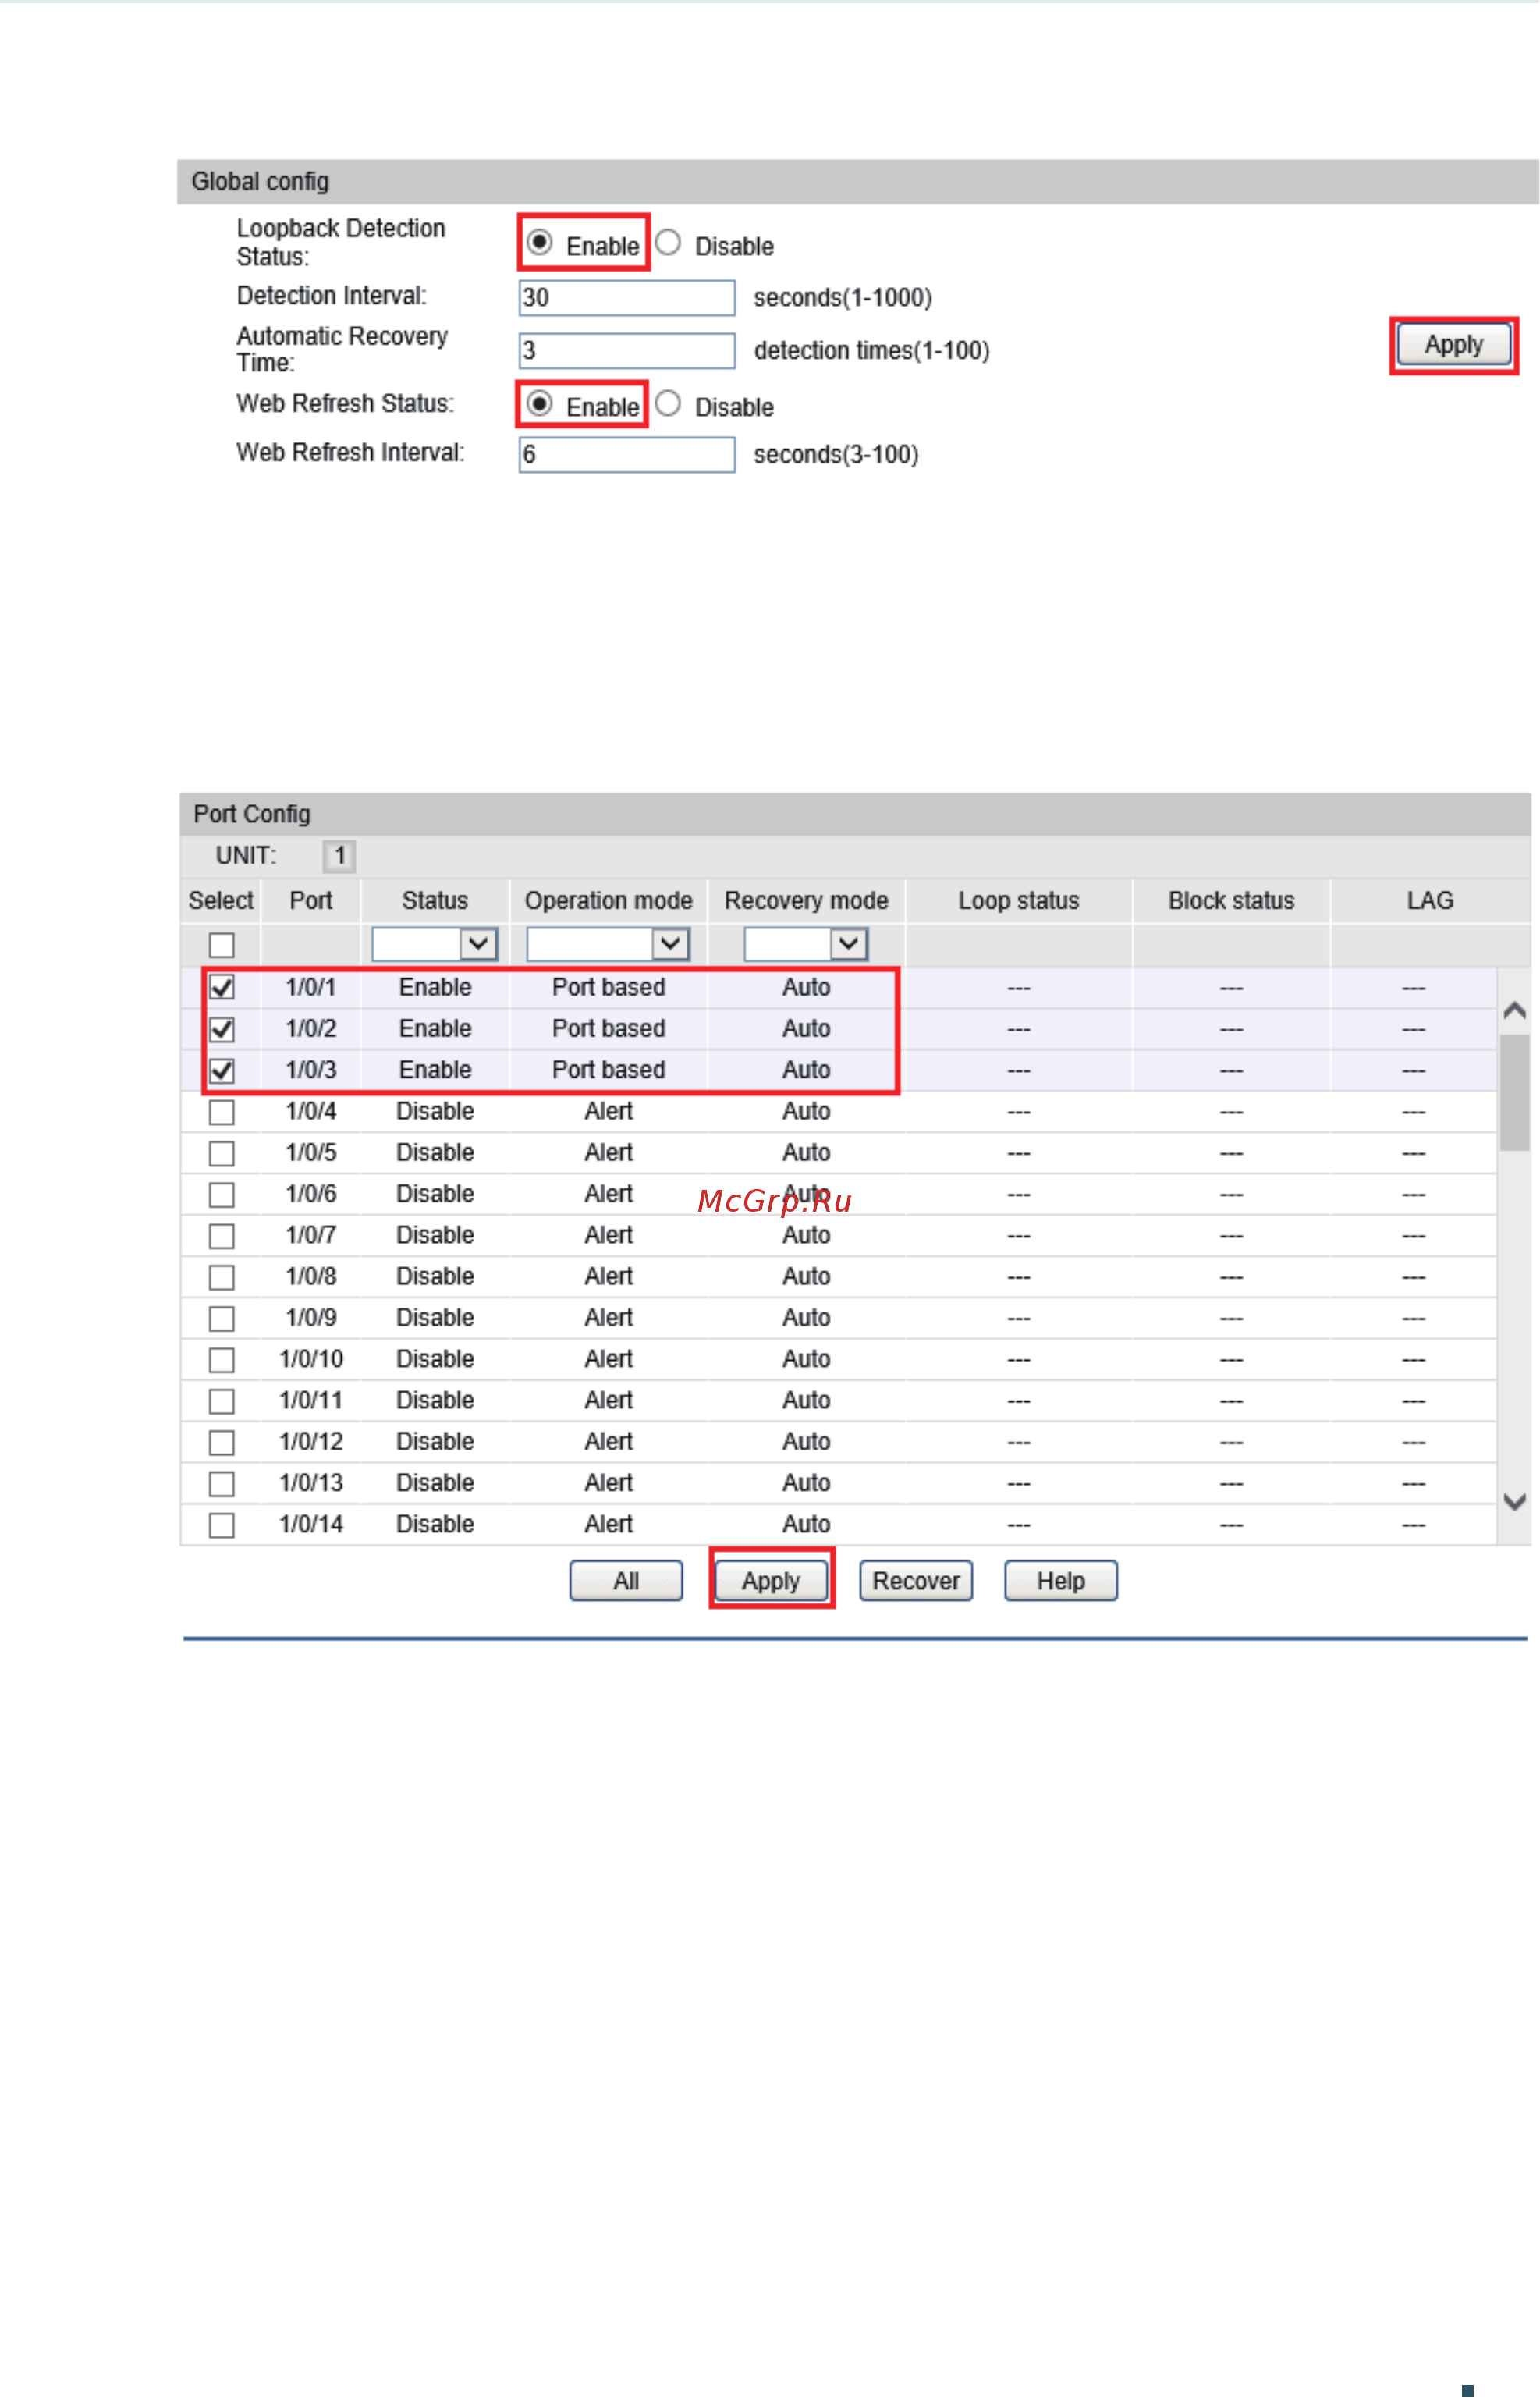Click port 1/0/1 cell text

click(x=311, y=988)
